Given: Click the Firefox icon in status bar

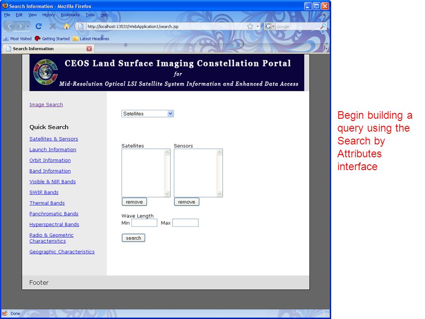Looking at the screenshot, I should (x=4, y=313).
